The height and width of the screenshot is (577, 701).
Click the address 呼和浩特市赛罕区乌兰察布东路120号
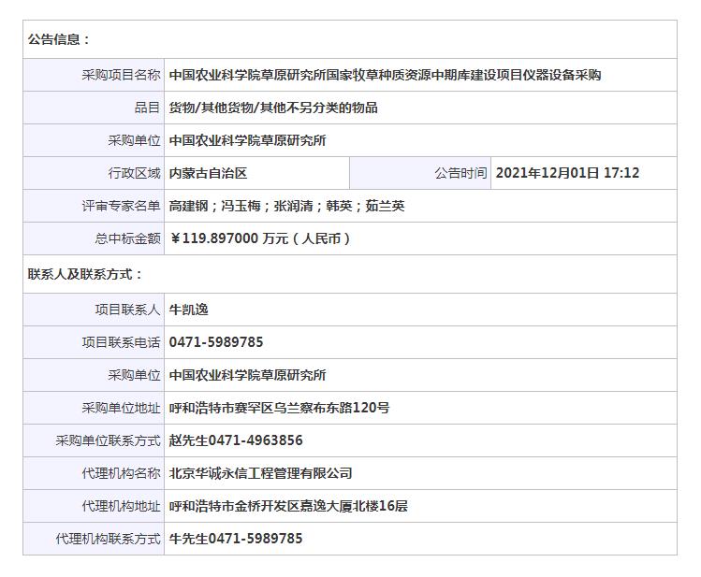(279, 408)
